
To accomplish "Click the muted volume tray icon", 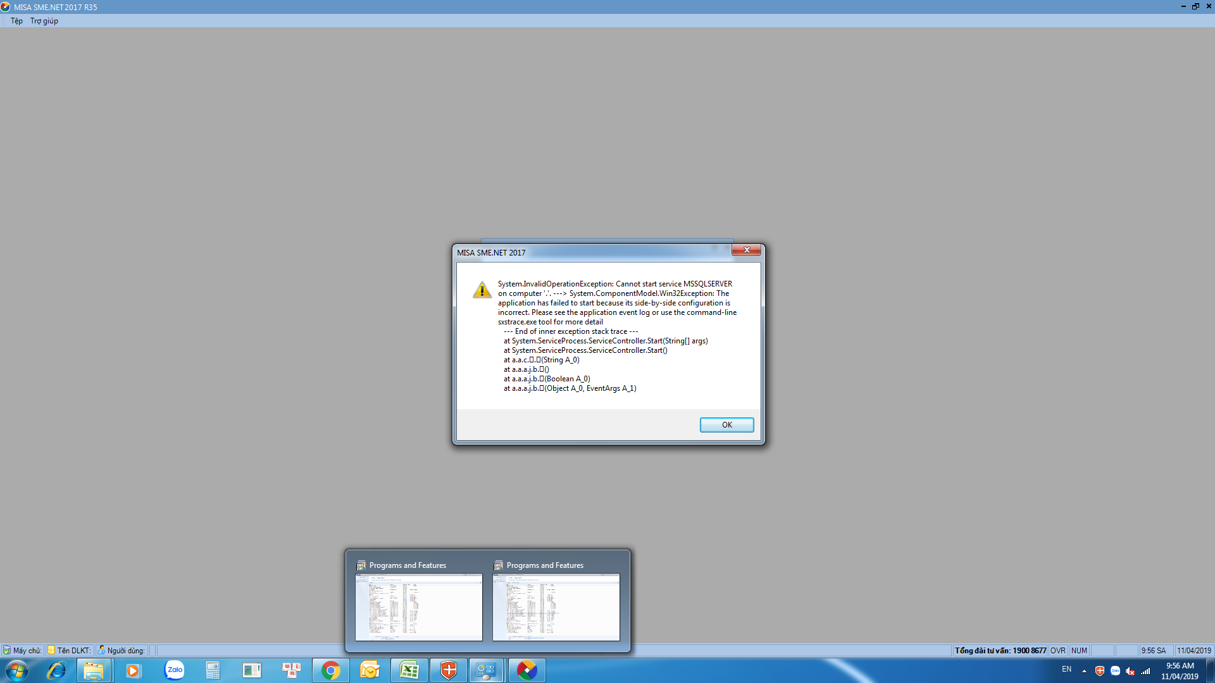I will pyautogui.click(x=1130, y=671).
